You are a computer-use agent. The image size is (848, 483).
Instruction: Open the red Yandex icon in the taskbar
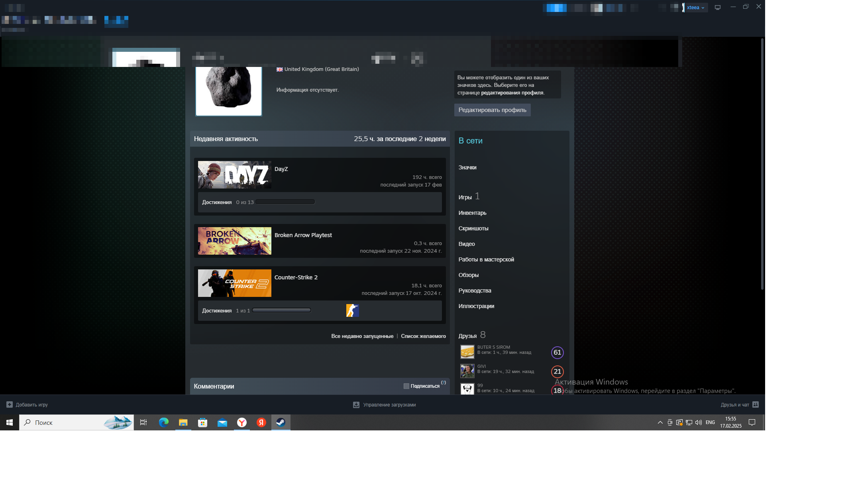pyautogui.click(x=261, y=422)
